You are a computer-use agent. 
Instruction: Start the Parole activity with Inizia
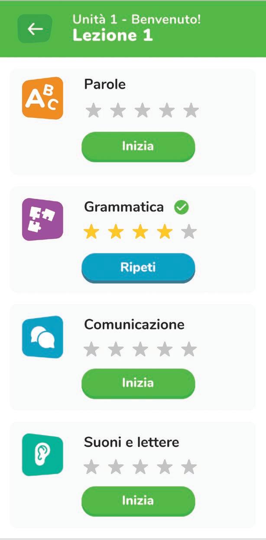click(138, 146)
